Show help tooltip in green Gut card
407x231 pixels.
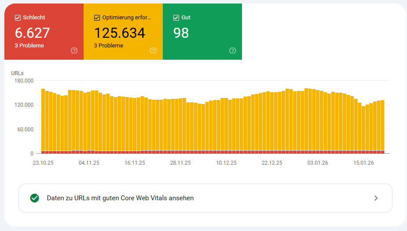click(x=232, y=51)
